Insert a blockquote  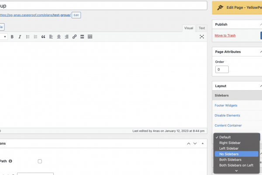click(x=43, y=37)
